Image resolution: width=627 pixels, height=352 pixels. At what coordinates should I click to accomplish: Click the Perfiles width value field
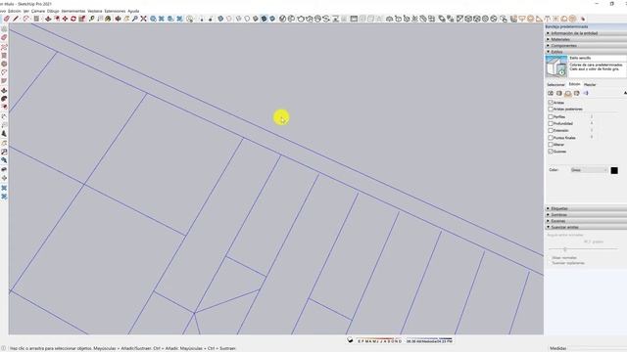592,117
